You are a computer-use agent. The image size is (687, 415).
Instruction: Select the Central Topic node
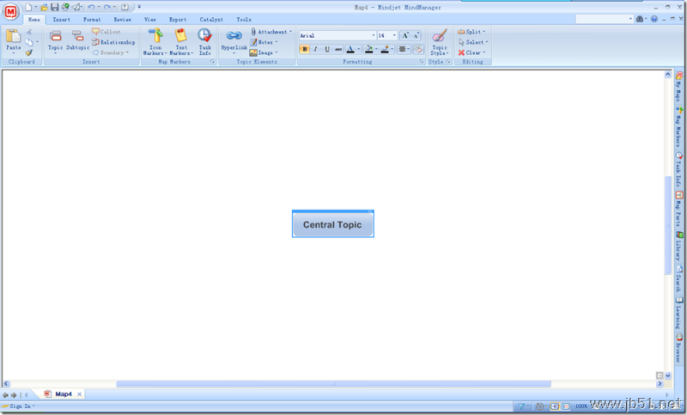tap(333, 224)
